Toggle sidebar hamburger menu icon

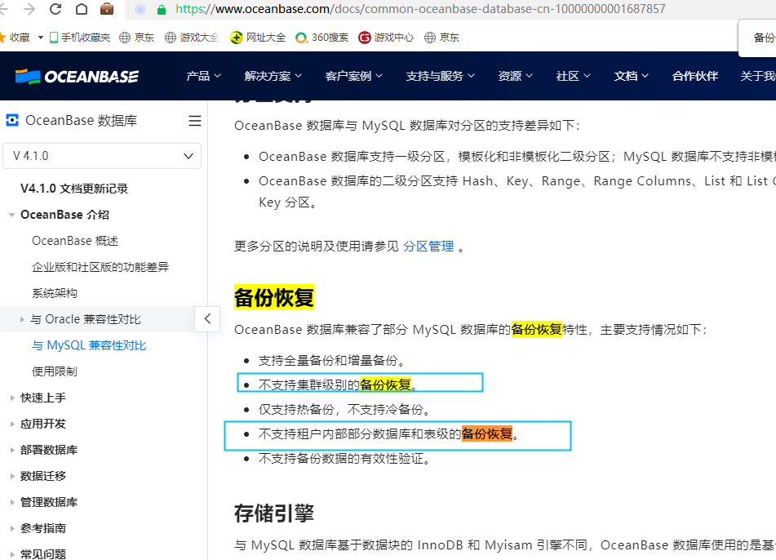tap(195, 121)
